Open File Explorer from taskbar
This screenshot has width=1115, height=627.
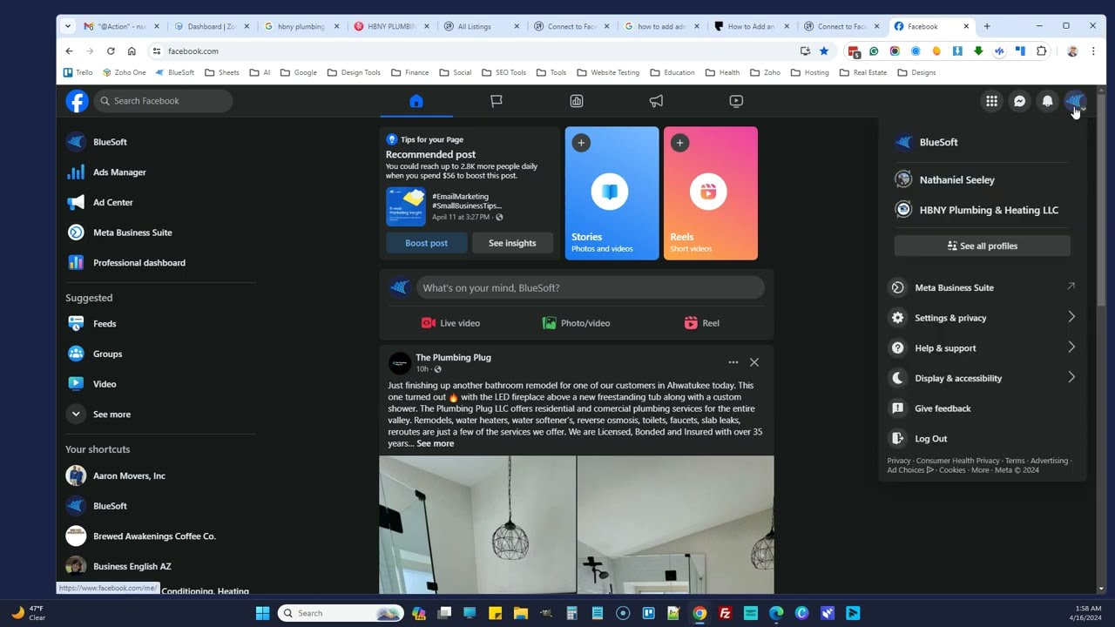pyautogui.click(x=520, y=613)
